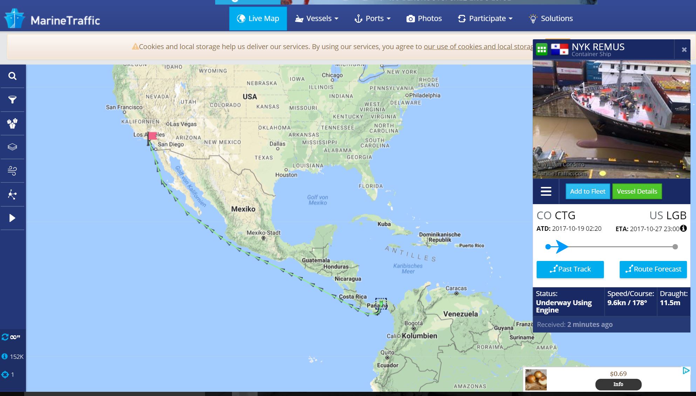Click the NYK REMUS vessel name
The width and height of the screenshot is (696, 396).
point(598,47)
